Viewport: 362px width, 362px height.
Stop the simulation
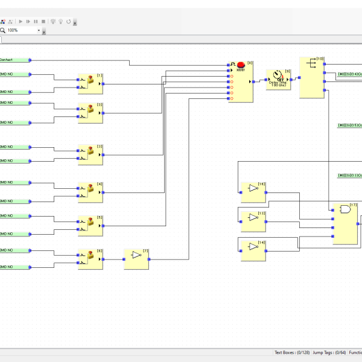(x=43, y=22)
